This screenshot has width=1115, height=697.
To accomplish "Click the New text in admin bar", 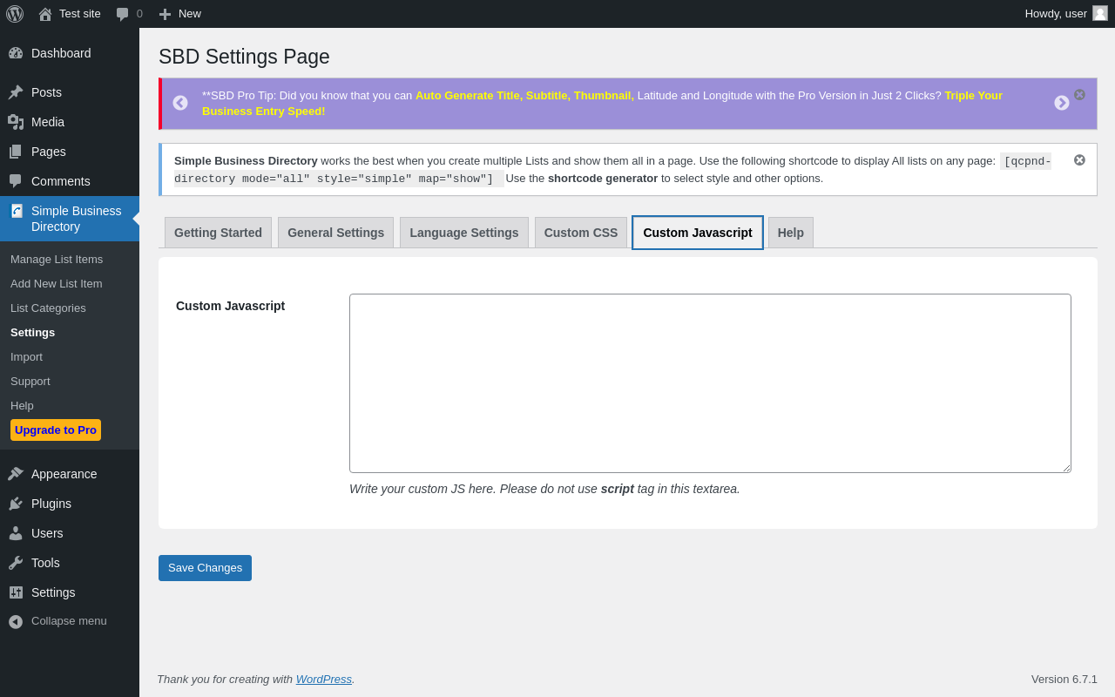I will tap(190, 13).
